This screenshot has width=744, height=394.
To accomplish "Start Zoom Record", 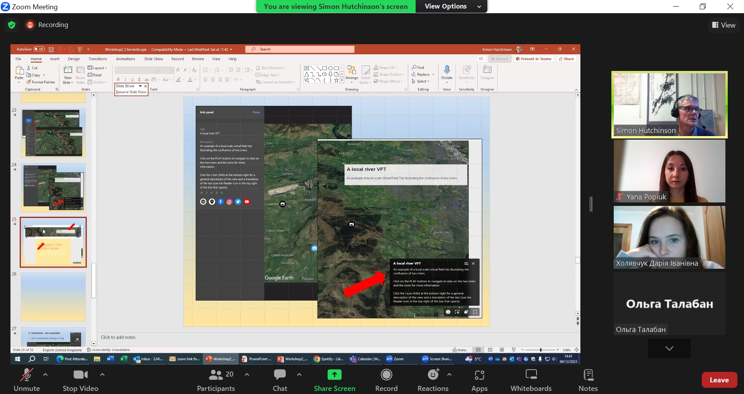I will (x=386, y=380).
